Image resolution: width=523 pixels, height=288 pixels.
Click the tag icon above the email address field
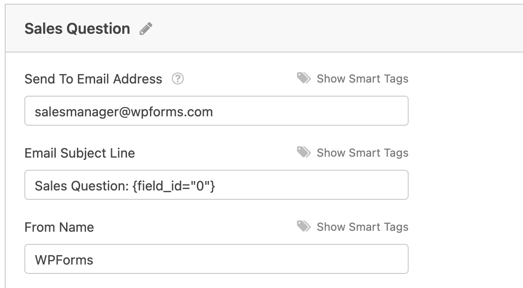click(304, 78)
